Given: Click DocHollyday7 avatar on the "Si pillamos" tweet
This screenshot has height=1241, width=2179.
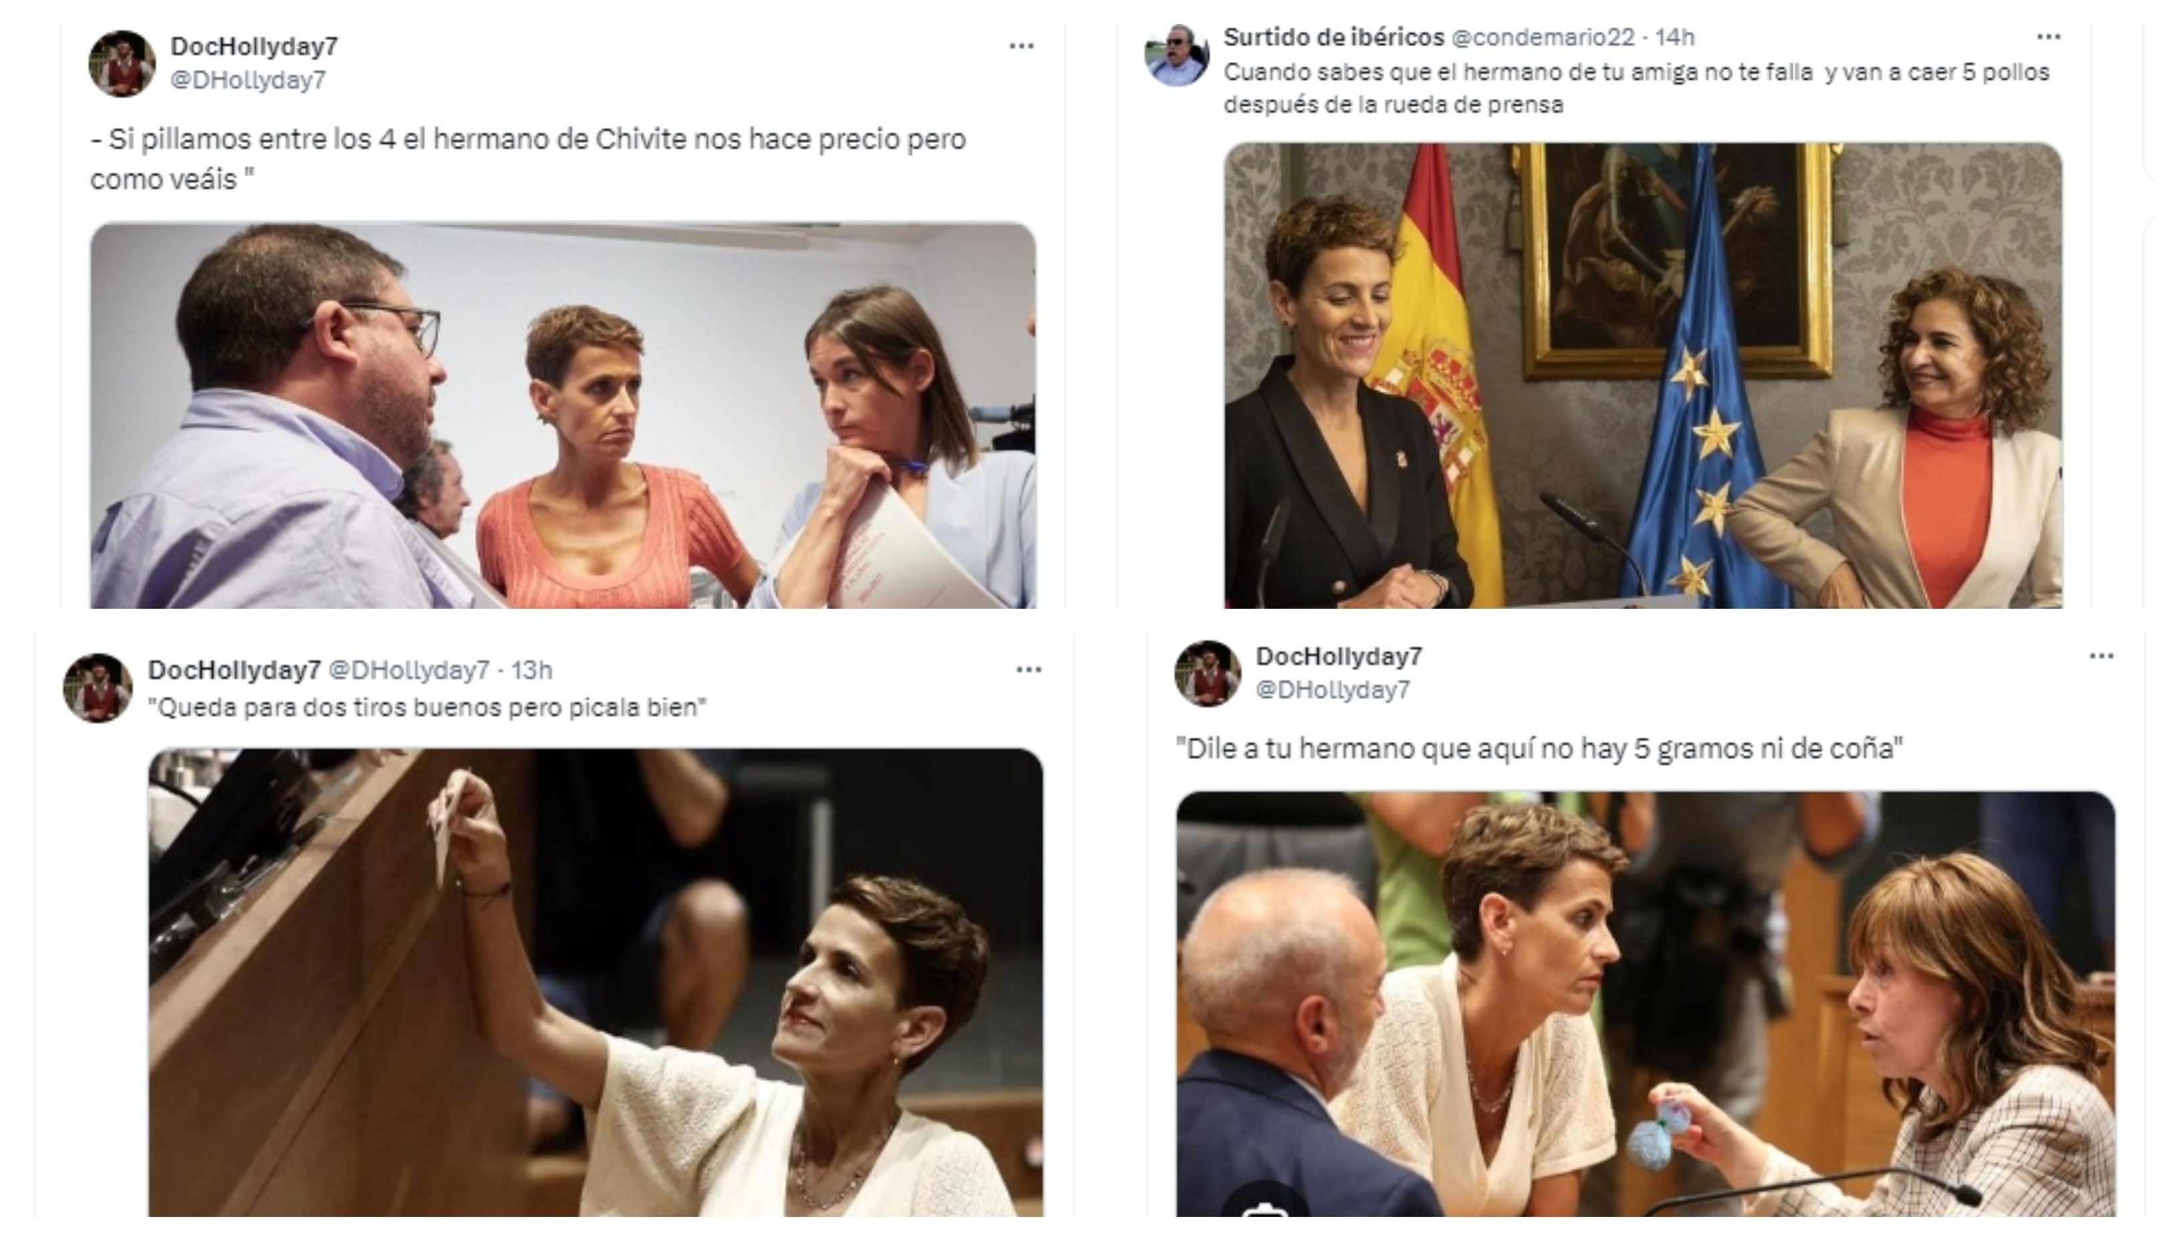Looking at the screenshot, I should (122, 64).
